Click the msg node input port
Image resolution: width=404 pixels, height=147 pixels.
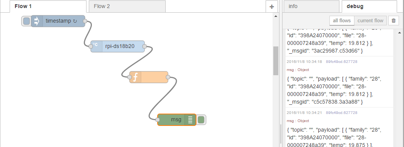point(158,120)
